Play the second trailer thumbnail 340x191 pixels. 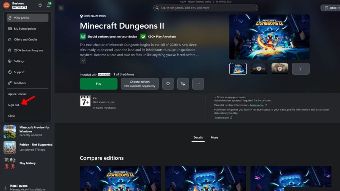click(x=259, y=69)
